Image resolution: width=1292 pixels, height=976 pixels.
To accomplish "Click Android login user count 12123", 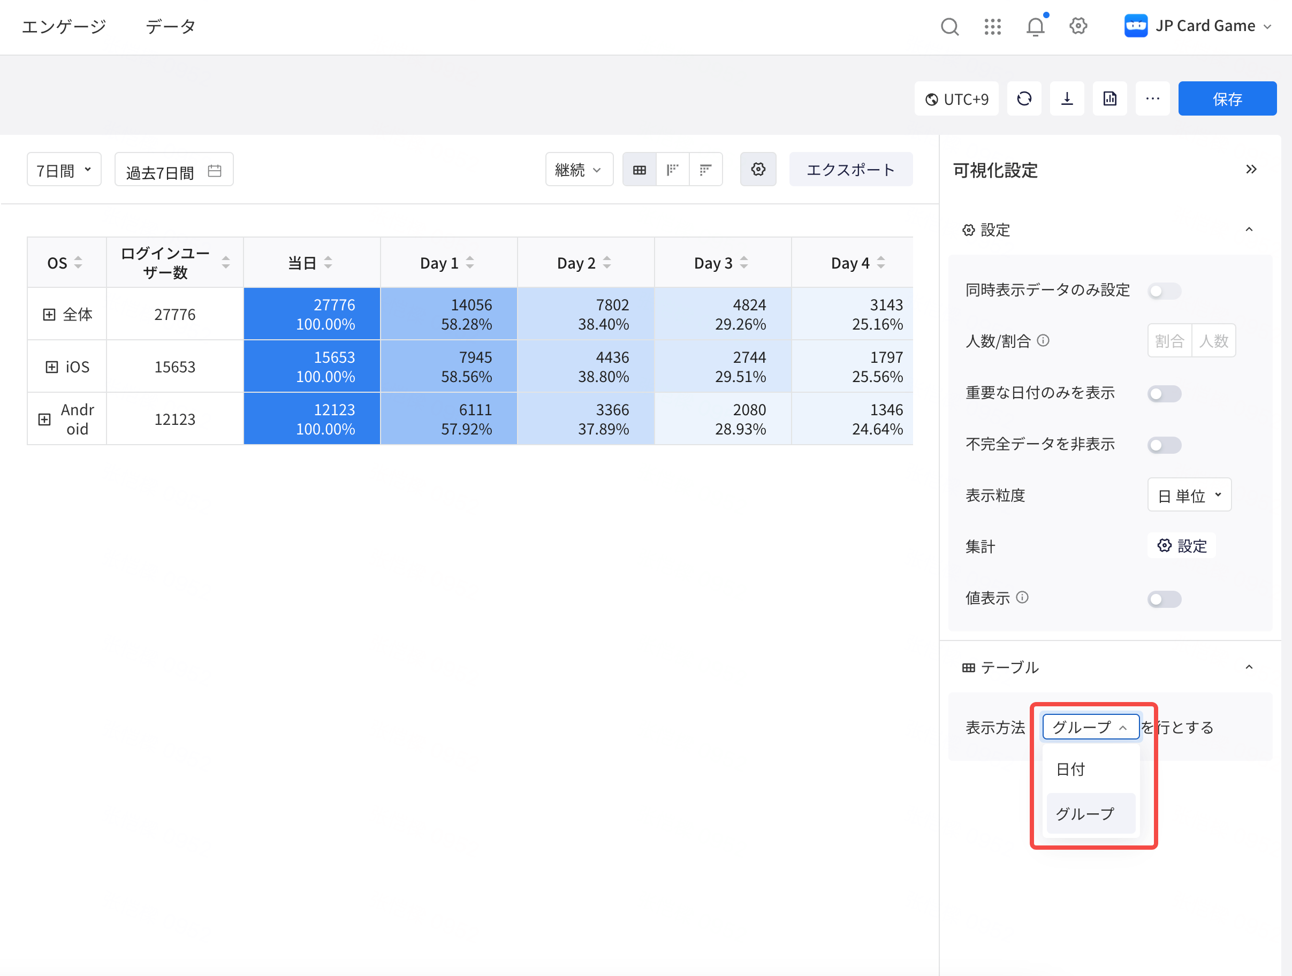I will pyautogui.click(x=174, y=420).
